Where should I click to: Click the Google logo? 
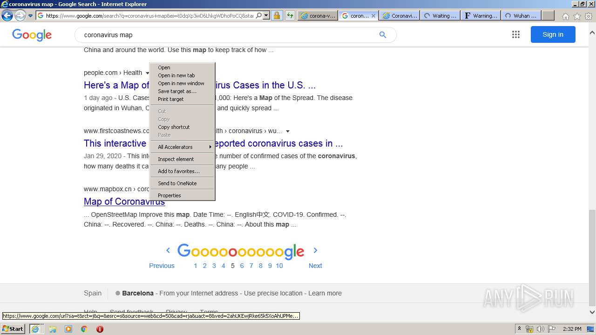click(x=32, y=35)
